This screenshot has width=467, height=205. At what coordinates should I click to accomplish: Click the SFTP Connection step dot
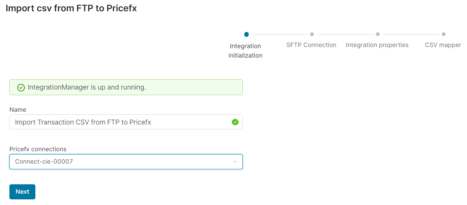tap(312, 34)
